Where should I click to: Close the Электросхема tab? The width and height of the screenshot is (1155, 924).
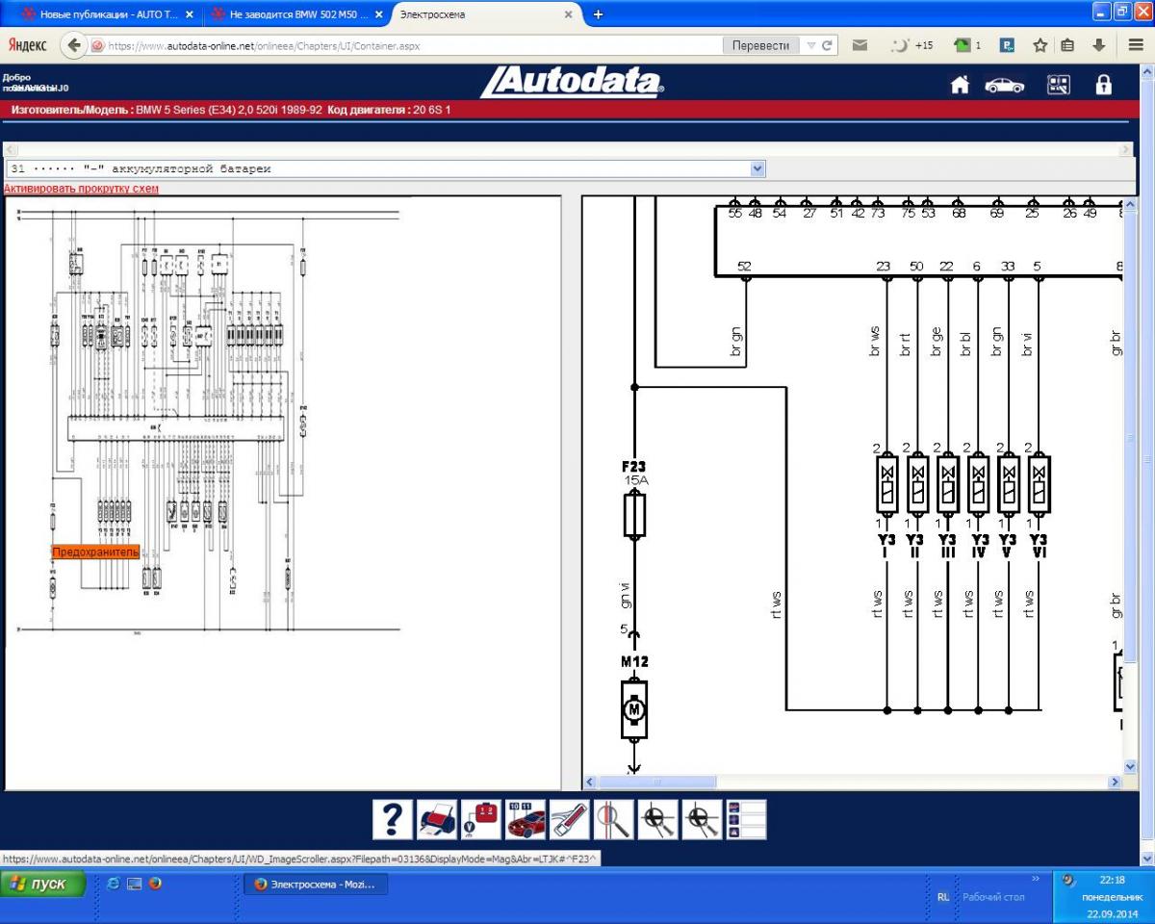568,14
